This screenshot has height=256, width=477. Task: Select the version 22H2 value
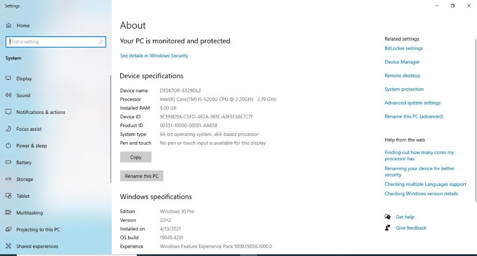pos(166,220)
